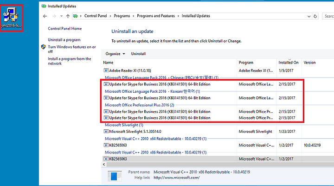Click the details pane update thumbnail
334x186 pixels.
pos(115,176)
